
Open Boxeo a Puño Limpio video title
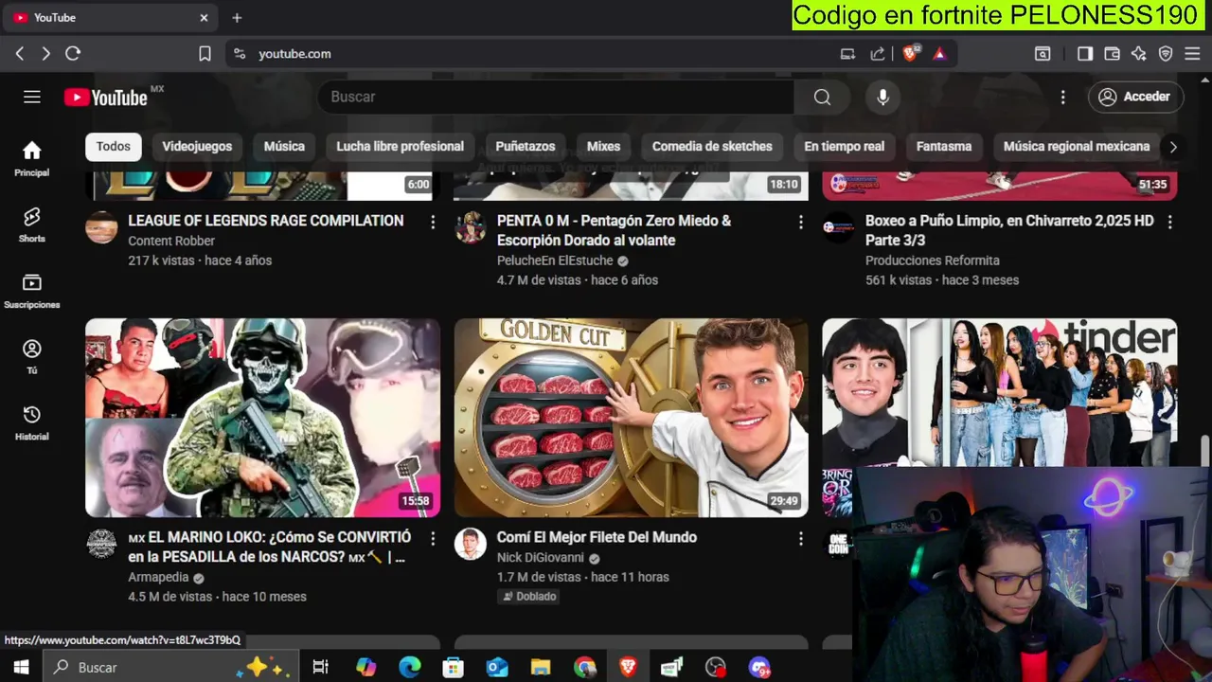tap(1009, 230)
